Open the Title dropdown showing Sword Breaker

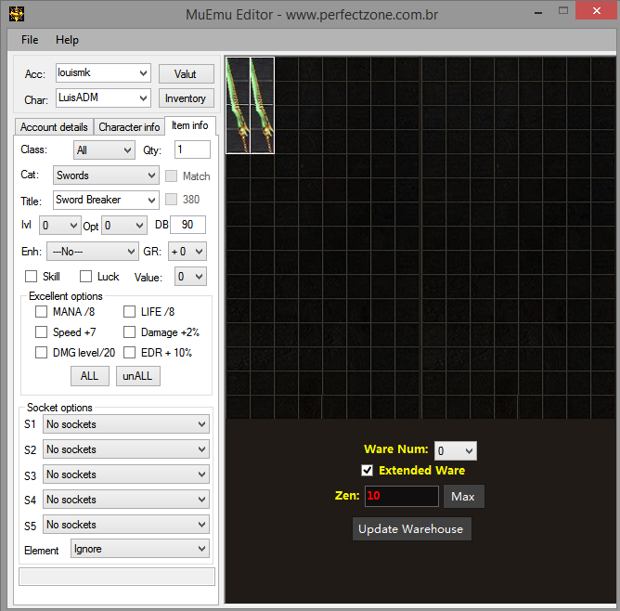click(x=106, y=201)
